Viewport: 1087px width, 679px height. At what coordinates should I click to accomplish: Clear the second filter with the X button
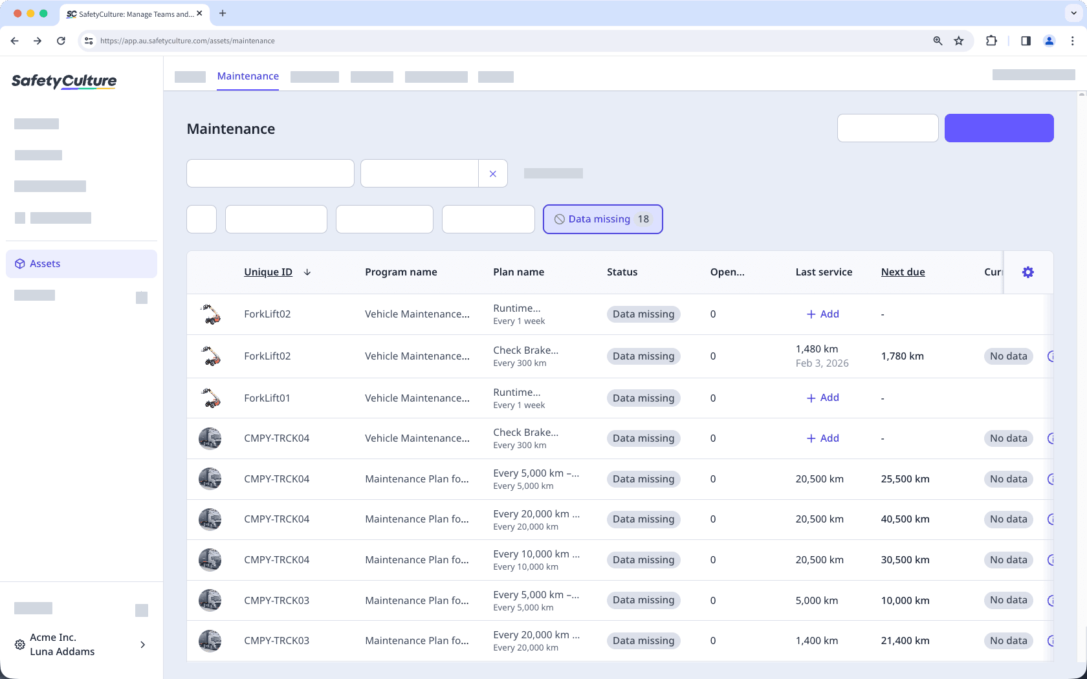493,173
